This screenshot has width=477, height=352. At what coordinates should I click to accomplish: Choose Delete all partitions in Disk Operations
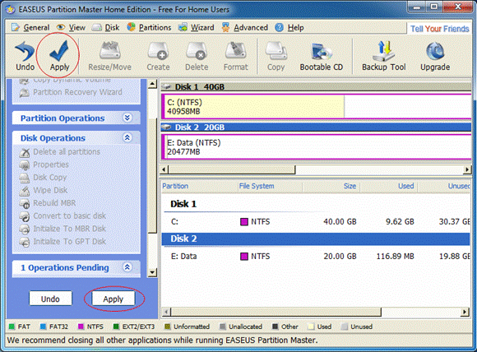[60, 152]
